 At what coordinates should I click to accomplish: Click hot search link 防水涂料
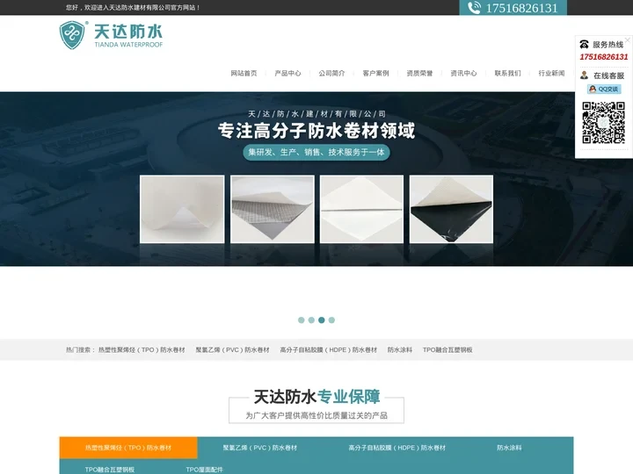(400, 350)
